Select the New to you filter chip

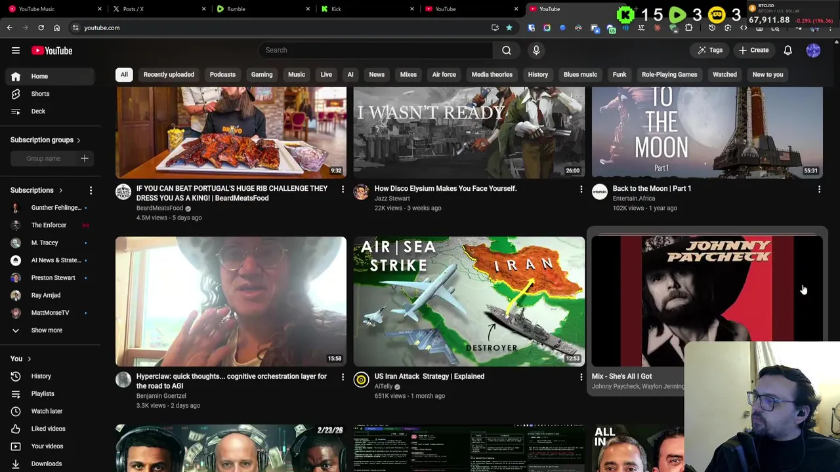pyautogui.click(x=768, y=75)
